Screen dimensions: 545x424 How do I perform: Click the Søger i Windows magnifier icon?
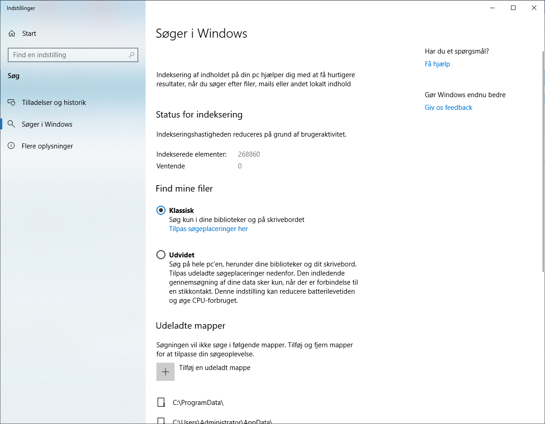pyautogui.click(x=11, y=124)
